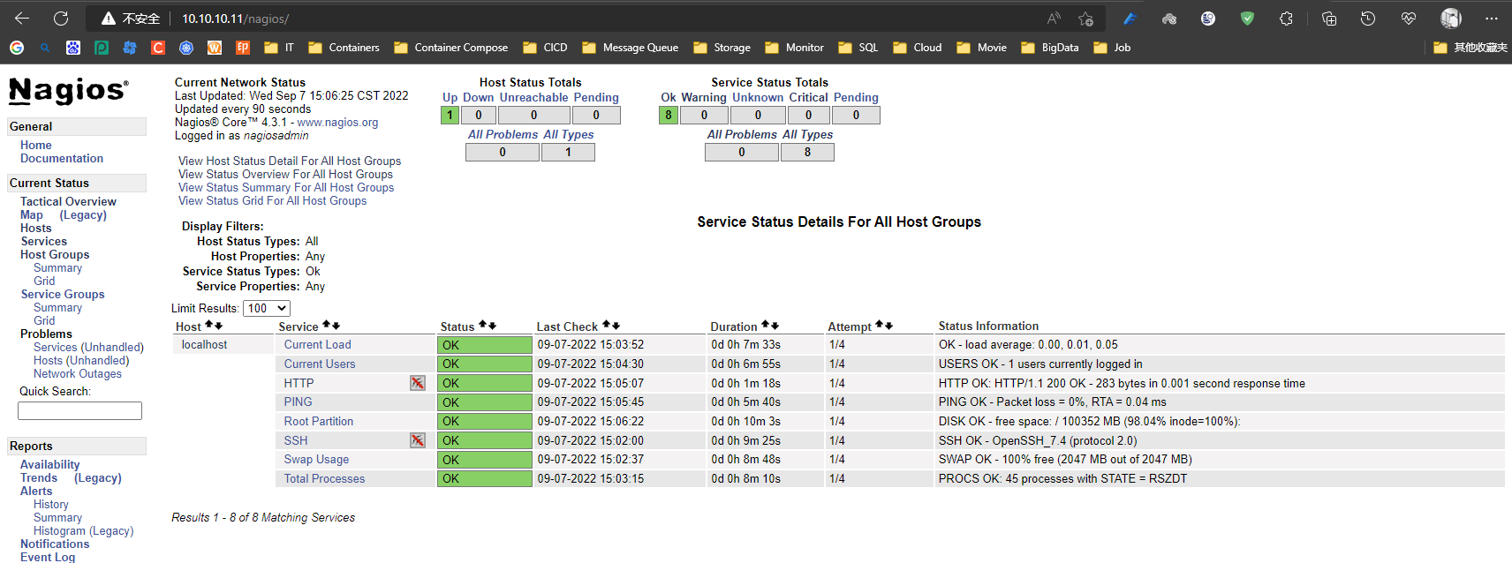Open Containers bookmark folder

344,48
